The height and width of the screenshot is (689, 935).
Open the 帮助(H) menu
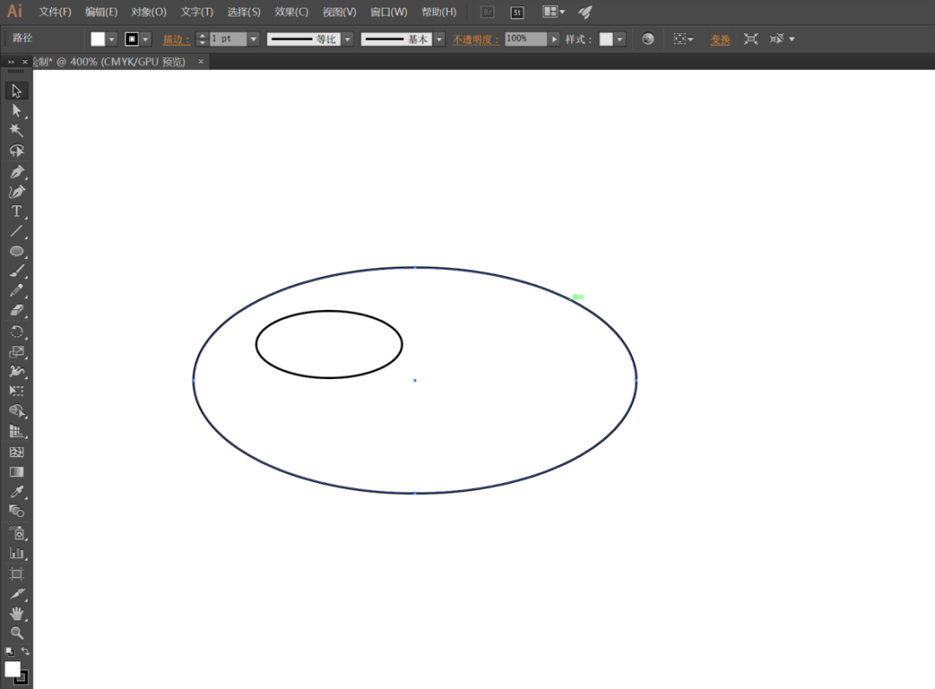439,12
